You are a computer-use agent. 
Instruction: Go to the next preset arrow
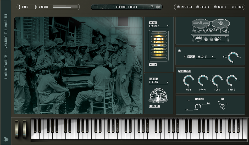[x=159, y=7]
